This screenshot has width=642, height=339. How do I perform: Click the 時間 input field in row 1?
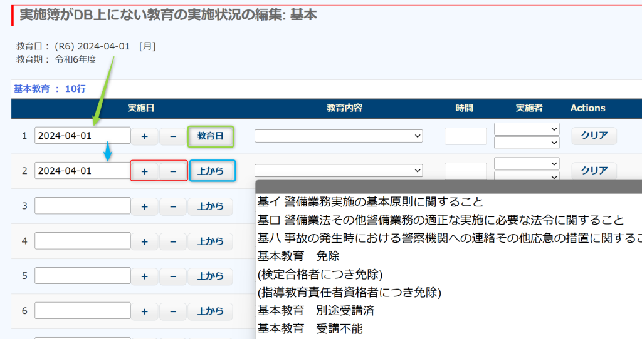pyautogui.click(x=465, y=136)
